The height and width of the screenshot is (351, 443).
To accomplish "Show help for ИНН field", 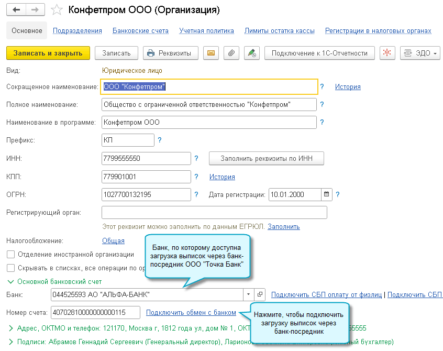I will (196, 158).
